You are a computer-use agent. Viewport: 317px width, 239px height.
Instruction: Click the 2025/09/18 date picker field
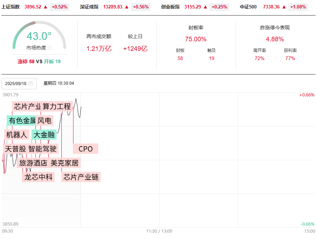point(19,84)
